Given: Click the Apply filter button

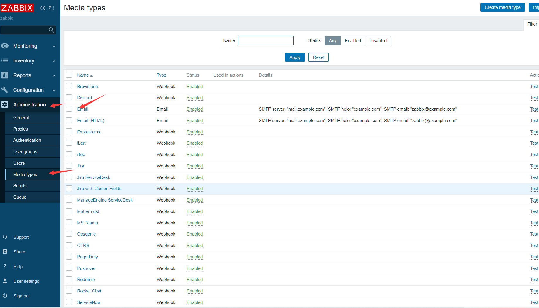Looking at the screenshot, I should coord(295,57).
